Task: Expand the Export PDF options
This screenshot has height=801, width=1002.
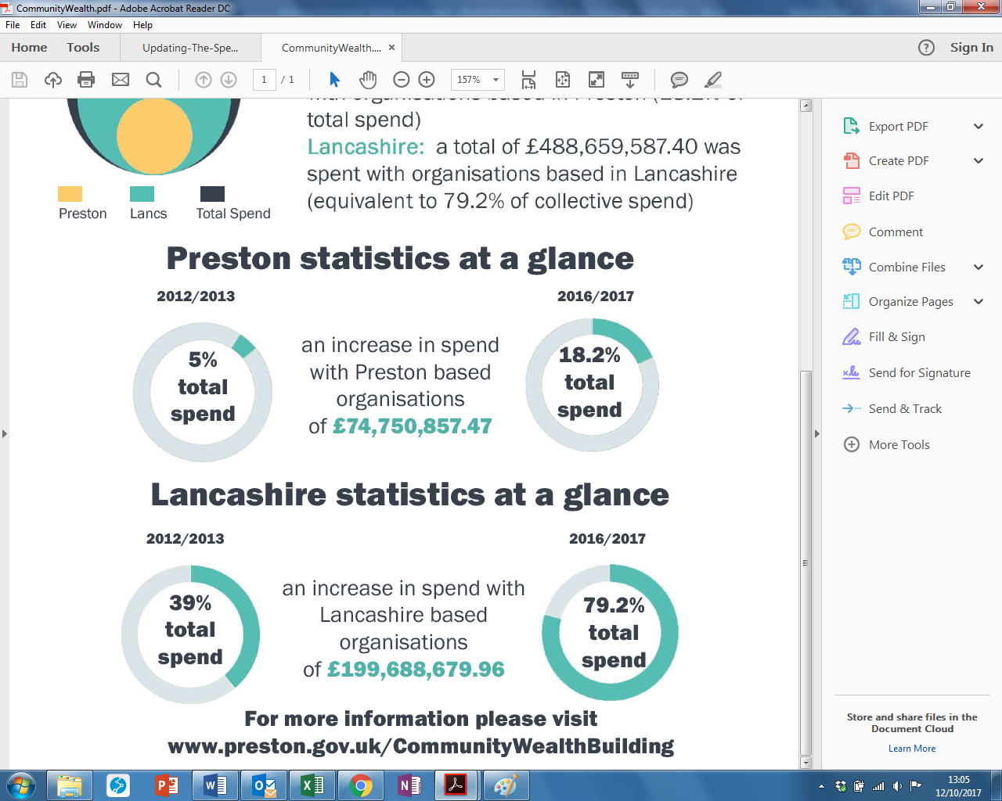Action: point(978,127)
